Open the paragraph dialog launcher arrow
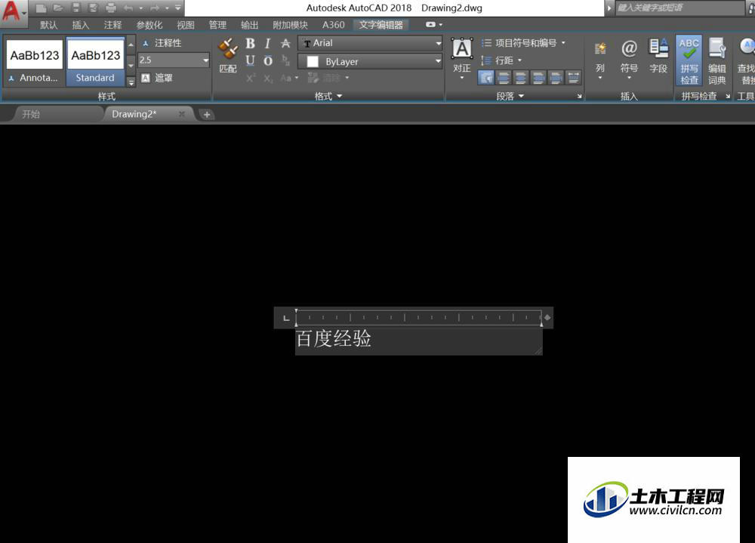755x543 pixels. (579, 97)
